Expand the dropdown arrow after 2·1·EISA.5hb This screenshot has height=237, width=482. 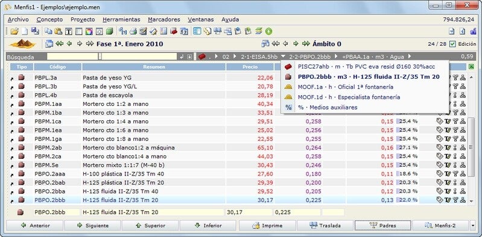[x=283, y=57]
